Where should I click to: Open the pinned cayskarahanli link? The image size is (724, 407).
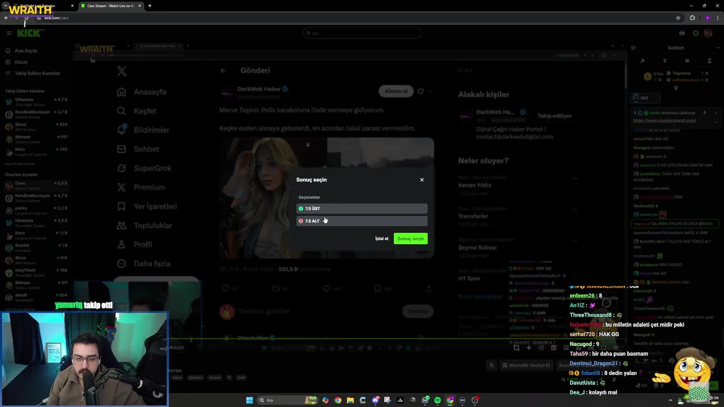[665, 120]
